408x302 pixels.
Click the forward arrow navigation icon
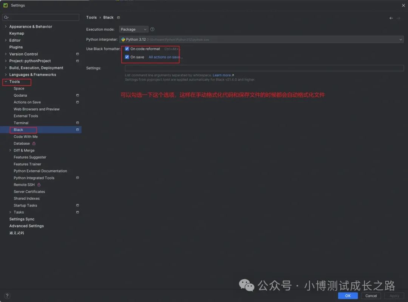pyautogui.click(x=399, y=18)
